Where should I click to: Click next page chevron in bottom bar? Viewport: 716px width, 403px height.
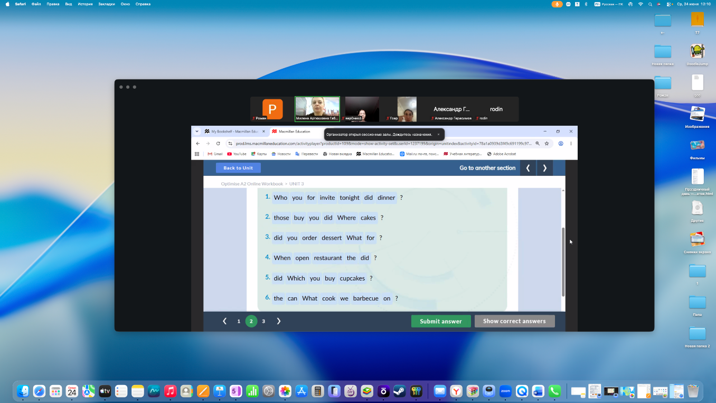click(x=279, y=321)
